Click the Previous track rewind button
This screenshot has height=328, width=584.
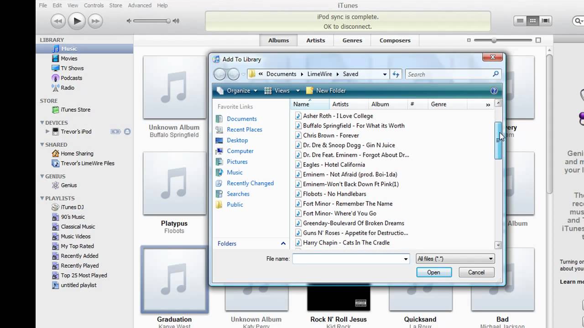click(58, 20)
